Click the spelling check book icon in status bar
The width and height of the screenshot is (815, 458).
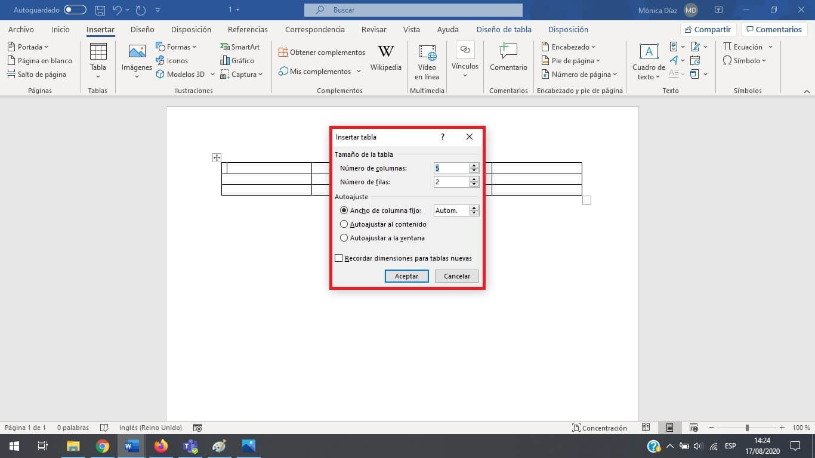click(x=104, y=428)
